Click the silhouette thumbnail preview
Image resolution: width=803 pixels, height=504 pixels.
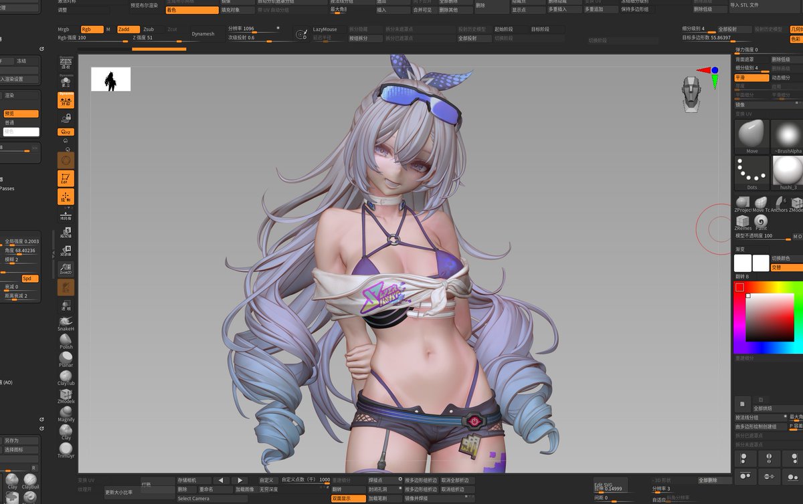tap(111, 80)
